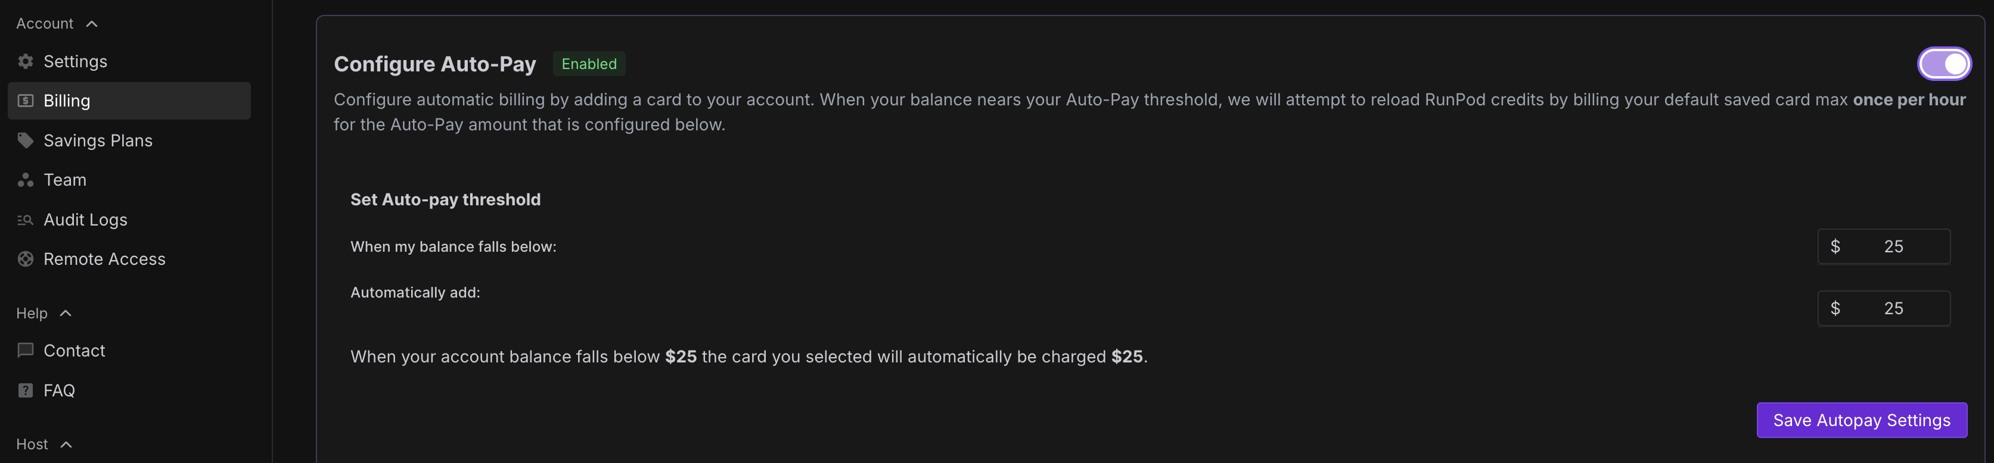Screen dimensions: 1994x463
Task: Click the Audit Logs search icon
Action: (26, 220)
